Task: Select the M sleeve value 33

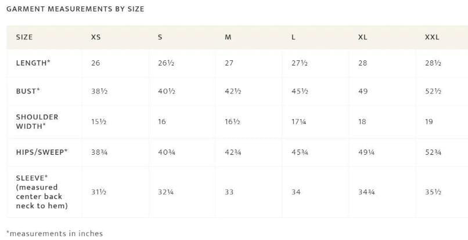Action: (x=229, y=192)
